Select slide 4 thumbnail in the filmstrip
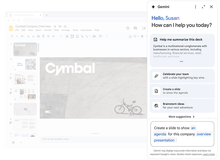The height and width of the screenshot is (160, 220). [x=25, y=94]
